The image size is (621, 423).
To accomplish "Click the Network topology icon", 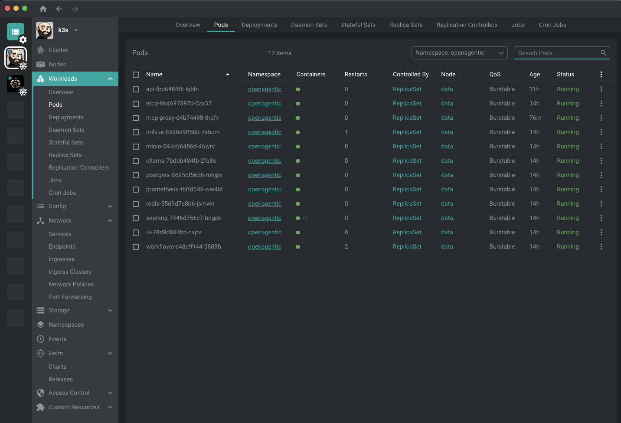I will click(x=40, y=220).
